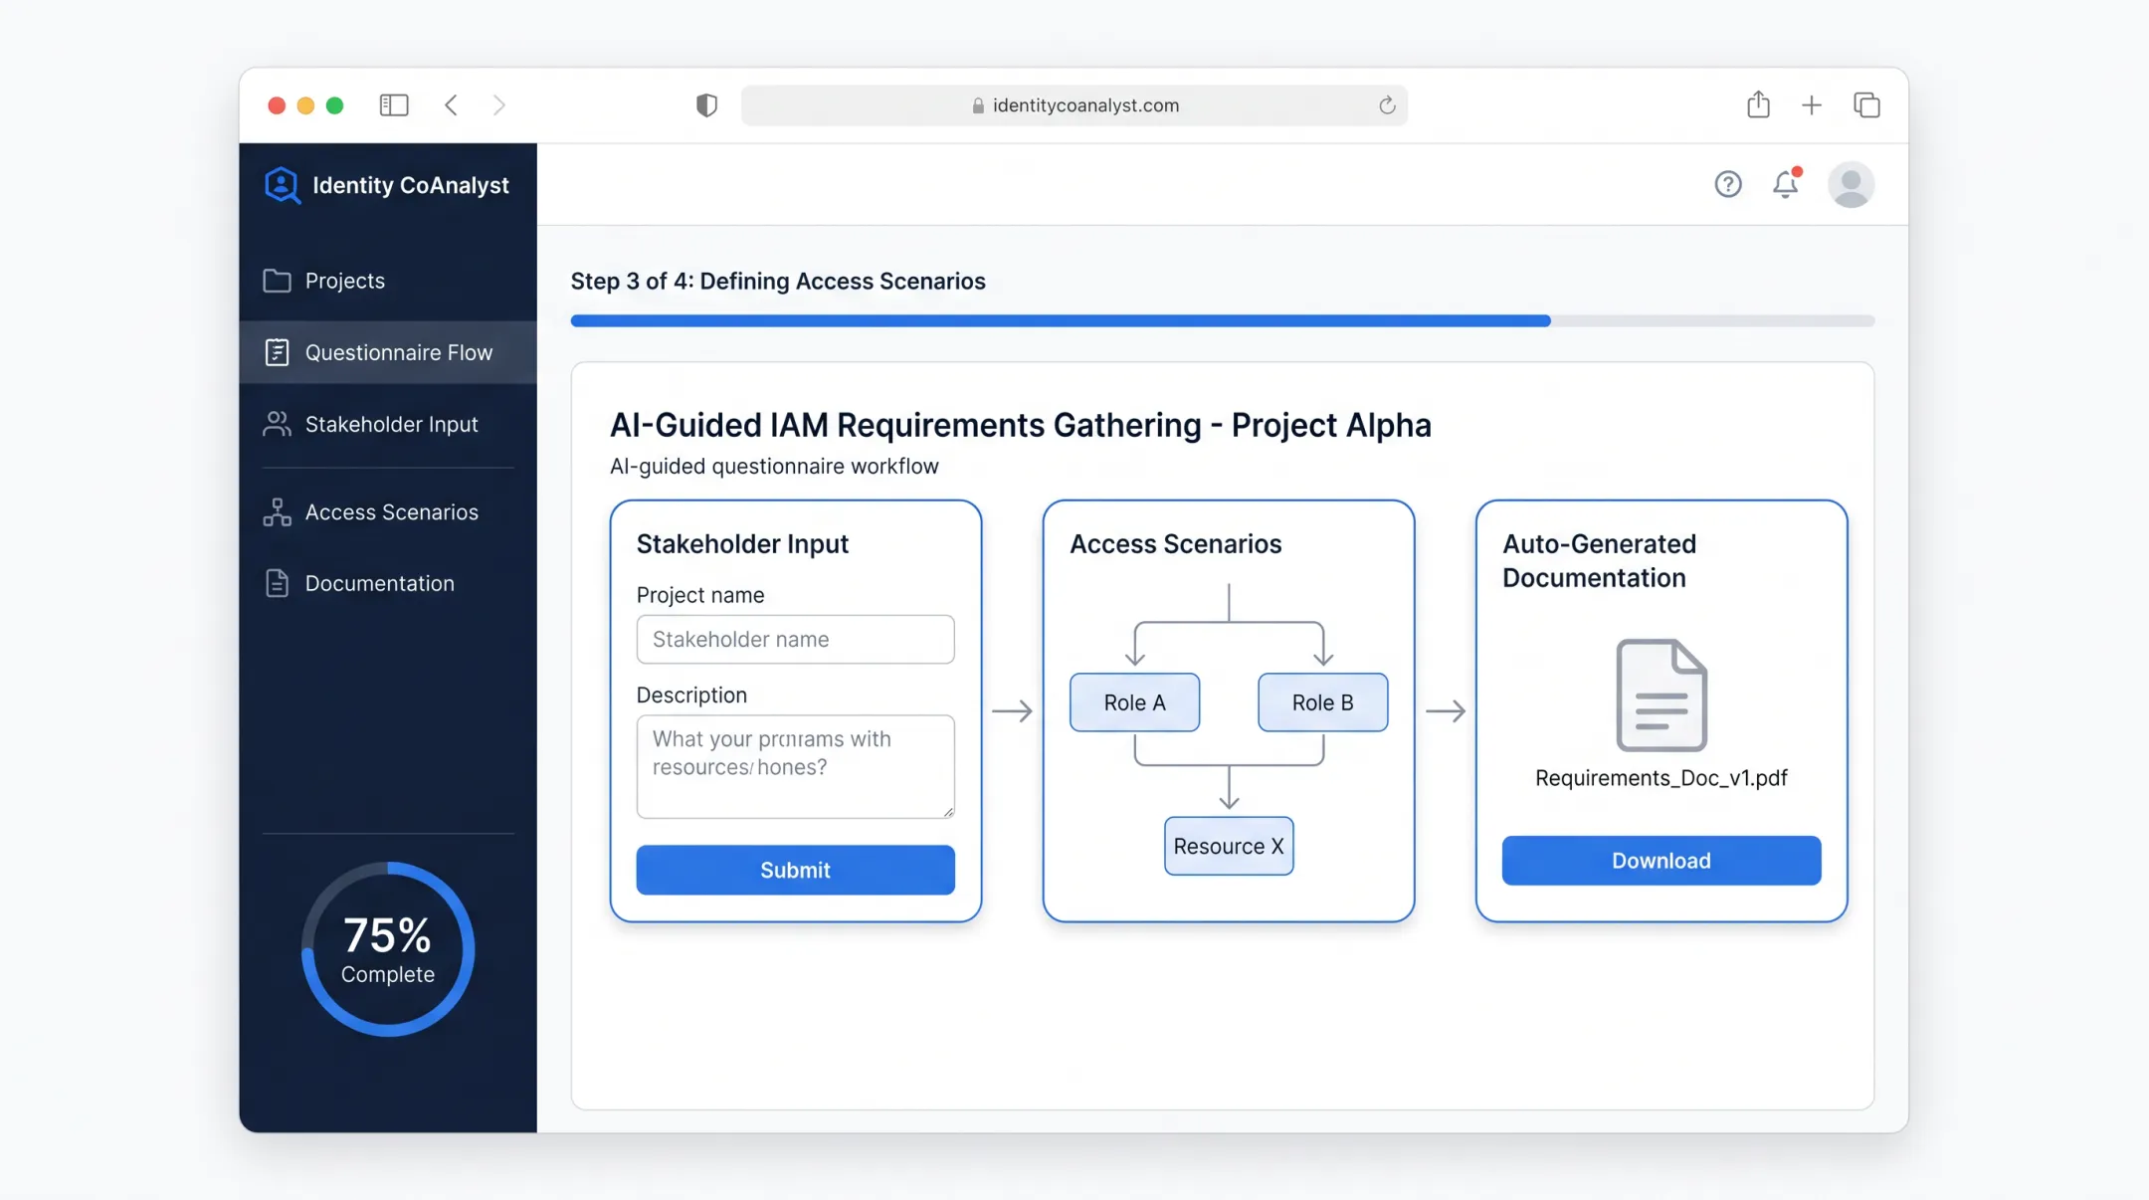
Task: Open notifications bell icon
Action: click(1786, 183)
